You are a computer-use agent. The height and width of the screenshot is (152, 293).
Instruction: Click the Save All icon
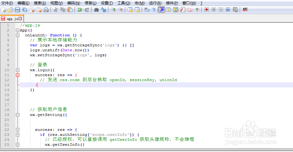pos(25,10)
